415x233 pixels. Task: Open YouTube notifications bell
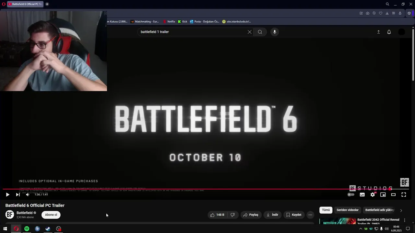pos(389,32)
